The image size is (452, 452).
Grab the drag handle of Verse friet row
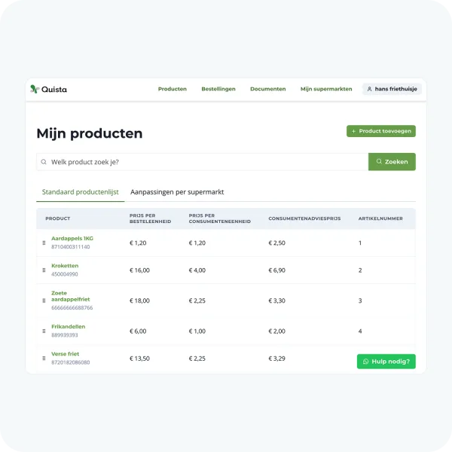pos(44,359)
